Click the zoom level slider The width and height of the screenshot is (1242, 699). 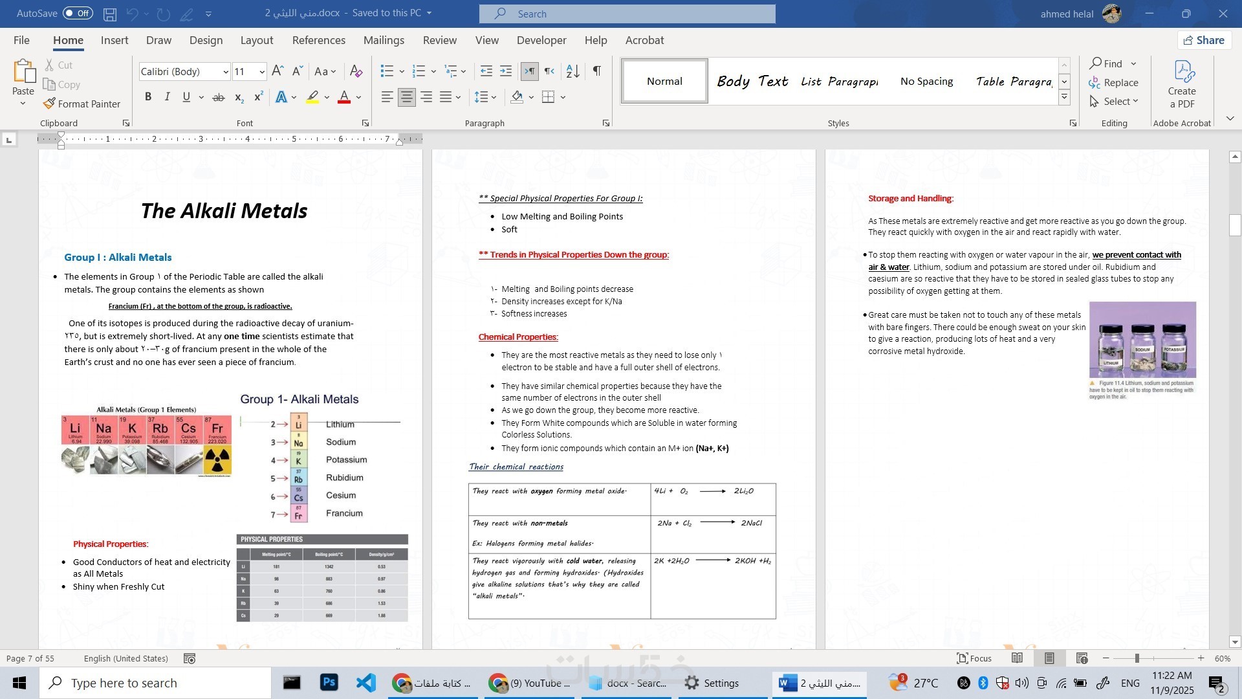point(1137,658)
